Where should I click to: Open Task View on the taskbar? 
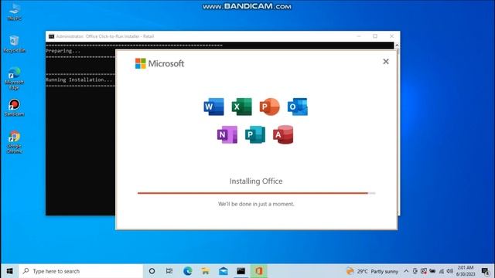pos(169,271)
